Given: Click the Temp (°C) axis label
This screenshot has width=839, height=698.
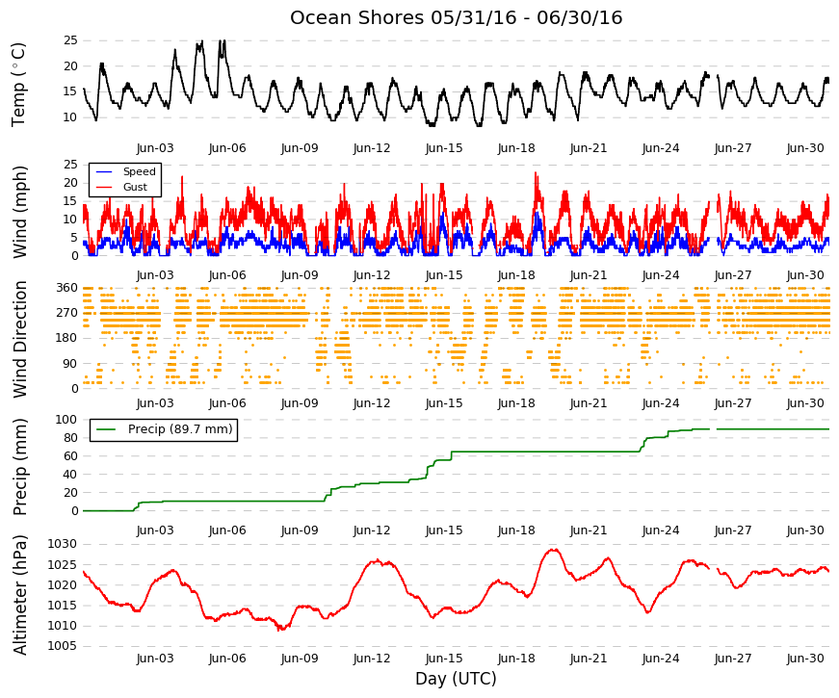Looking at the screenshot, I should 18,85.
